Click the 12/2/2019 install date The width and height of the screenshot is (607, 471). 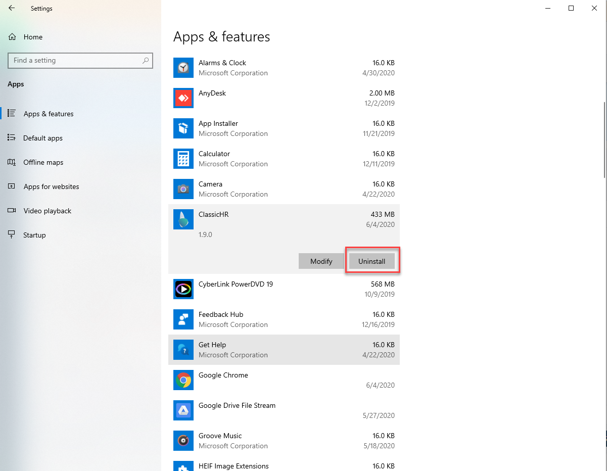point(381,103)
